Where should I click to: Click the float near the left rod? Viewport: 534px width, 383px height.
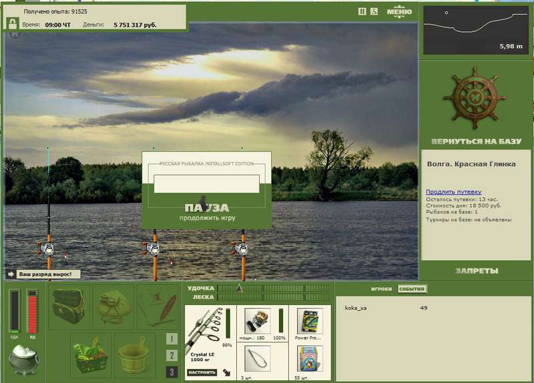(x=65, y=255)
